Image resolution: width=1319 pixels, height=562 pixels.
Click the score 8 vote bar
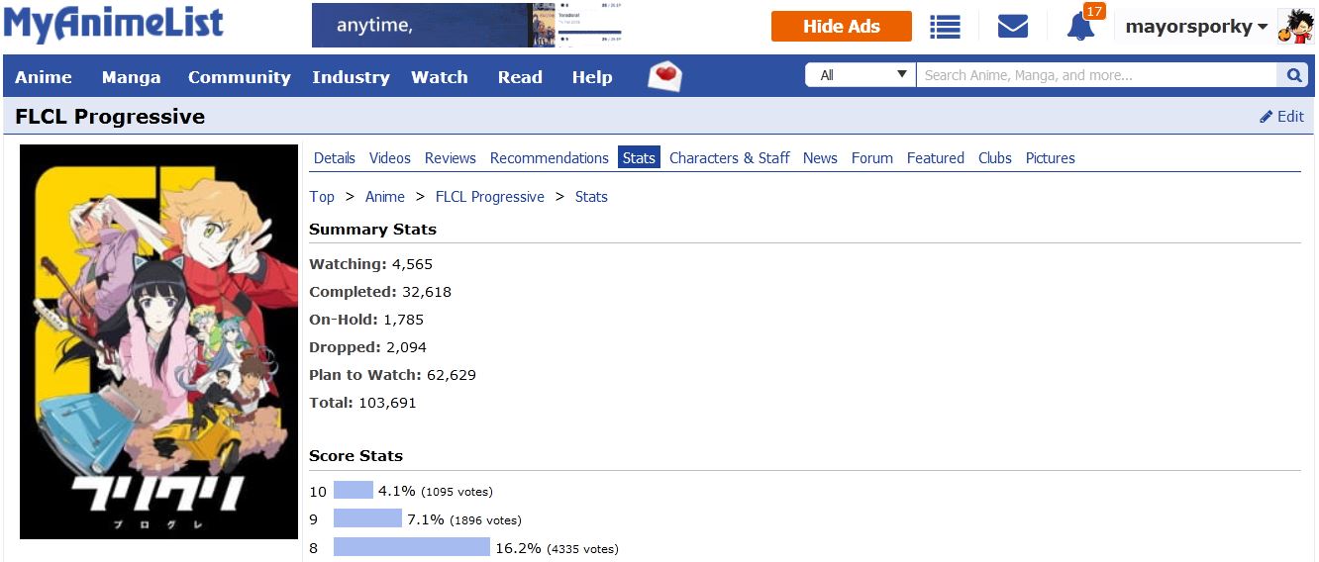[x=412, y=547]
